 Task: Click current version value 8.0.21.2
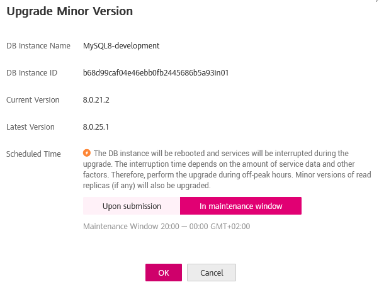pos(96,100)
